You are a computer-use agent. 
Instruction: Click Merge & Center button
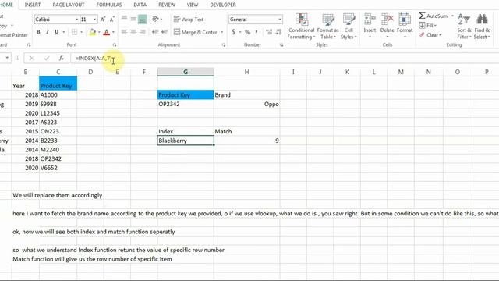[196, 32]
